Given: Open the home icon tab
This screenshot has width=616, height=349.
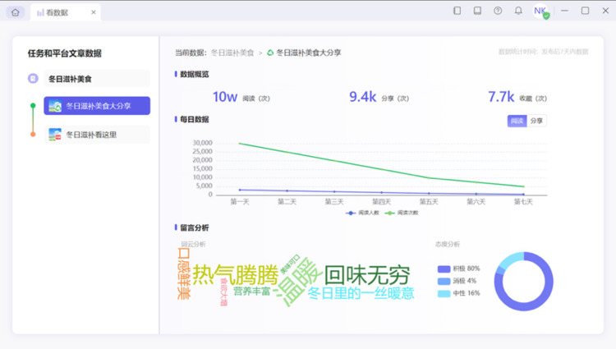Looking at the screenshot, I should click(16, 12).
